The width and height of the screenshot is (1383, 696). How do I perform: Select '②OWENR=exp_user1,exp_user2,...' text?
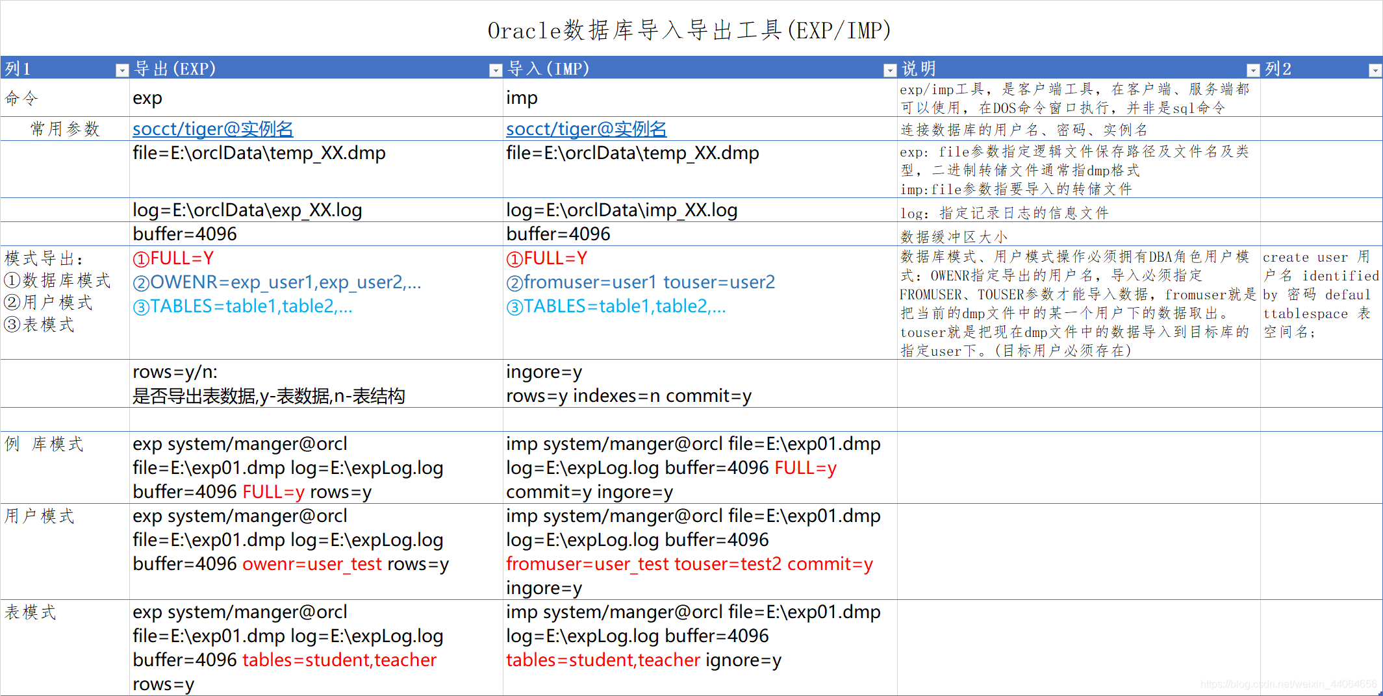tap(277, 282)
